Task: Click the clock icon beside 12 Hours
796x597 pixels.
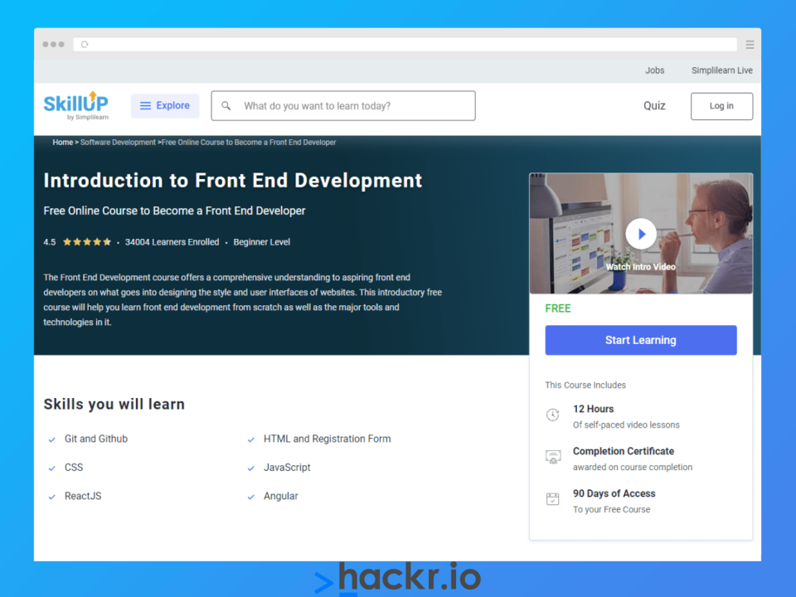Action: [553, 415]
